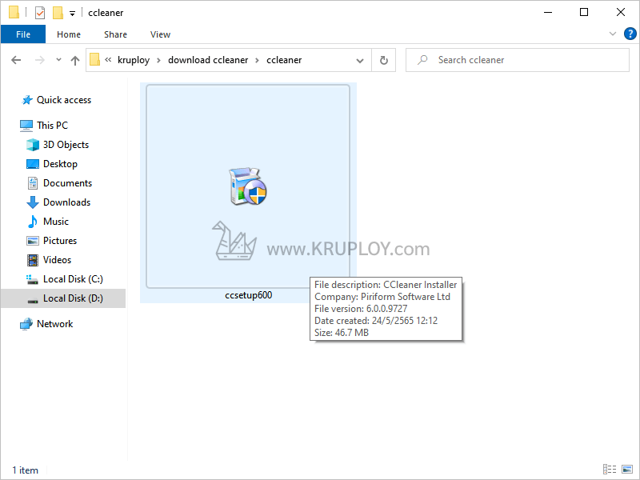Open Pictures folder in sidebar
The image size is (640, 480).
(59, 241)
